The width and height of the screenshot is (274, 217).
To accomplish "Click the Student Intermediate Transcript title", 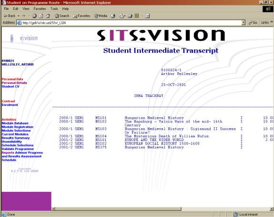I will coord(161,50).
